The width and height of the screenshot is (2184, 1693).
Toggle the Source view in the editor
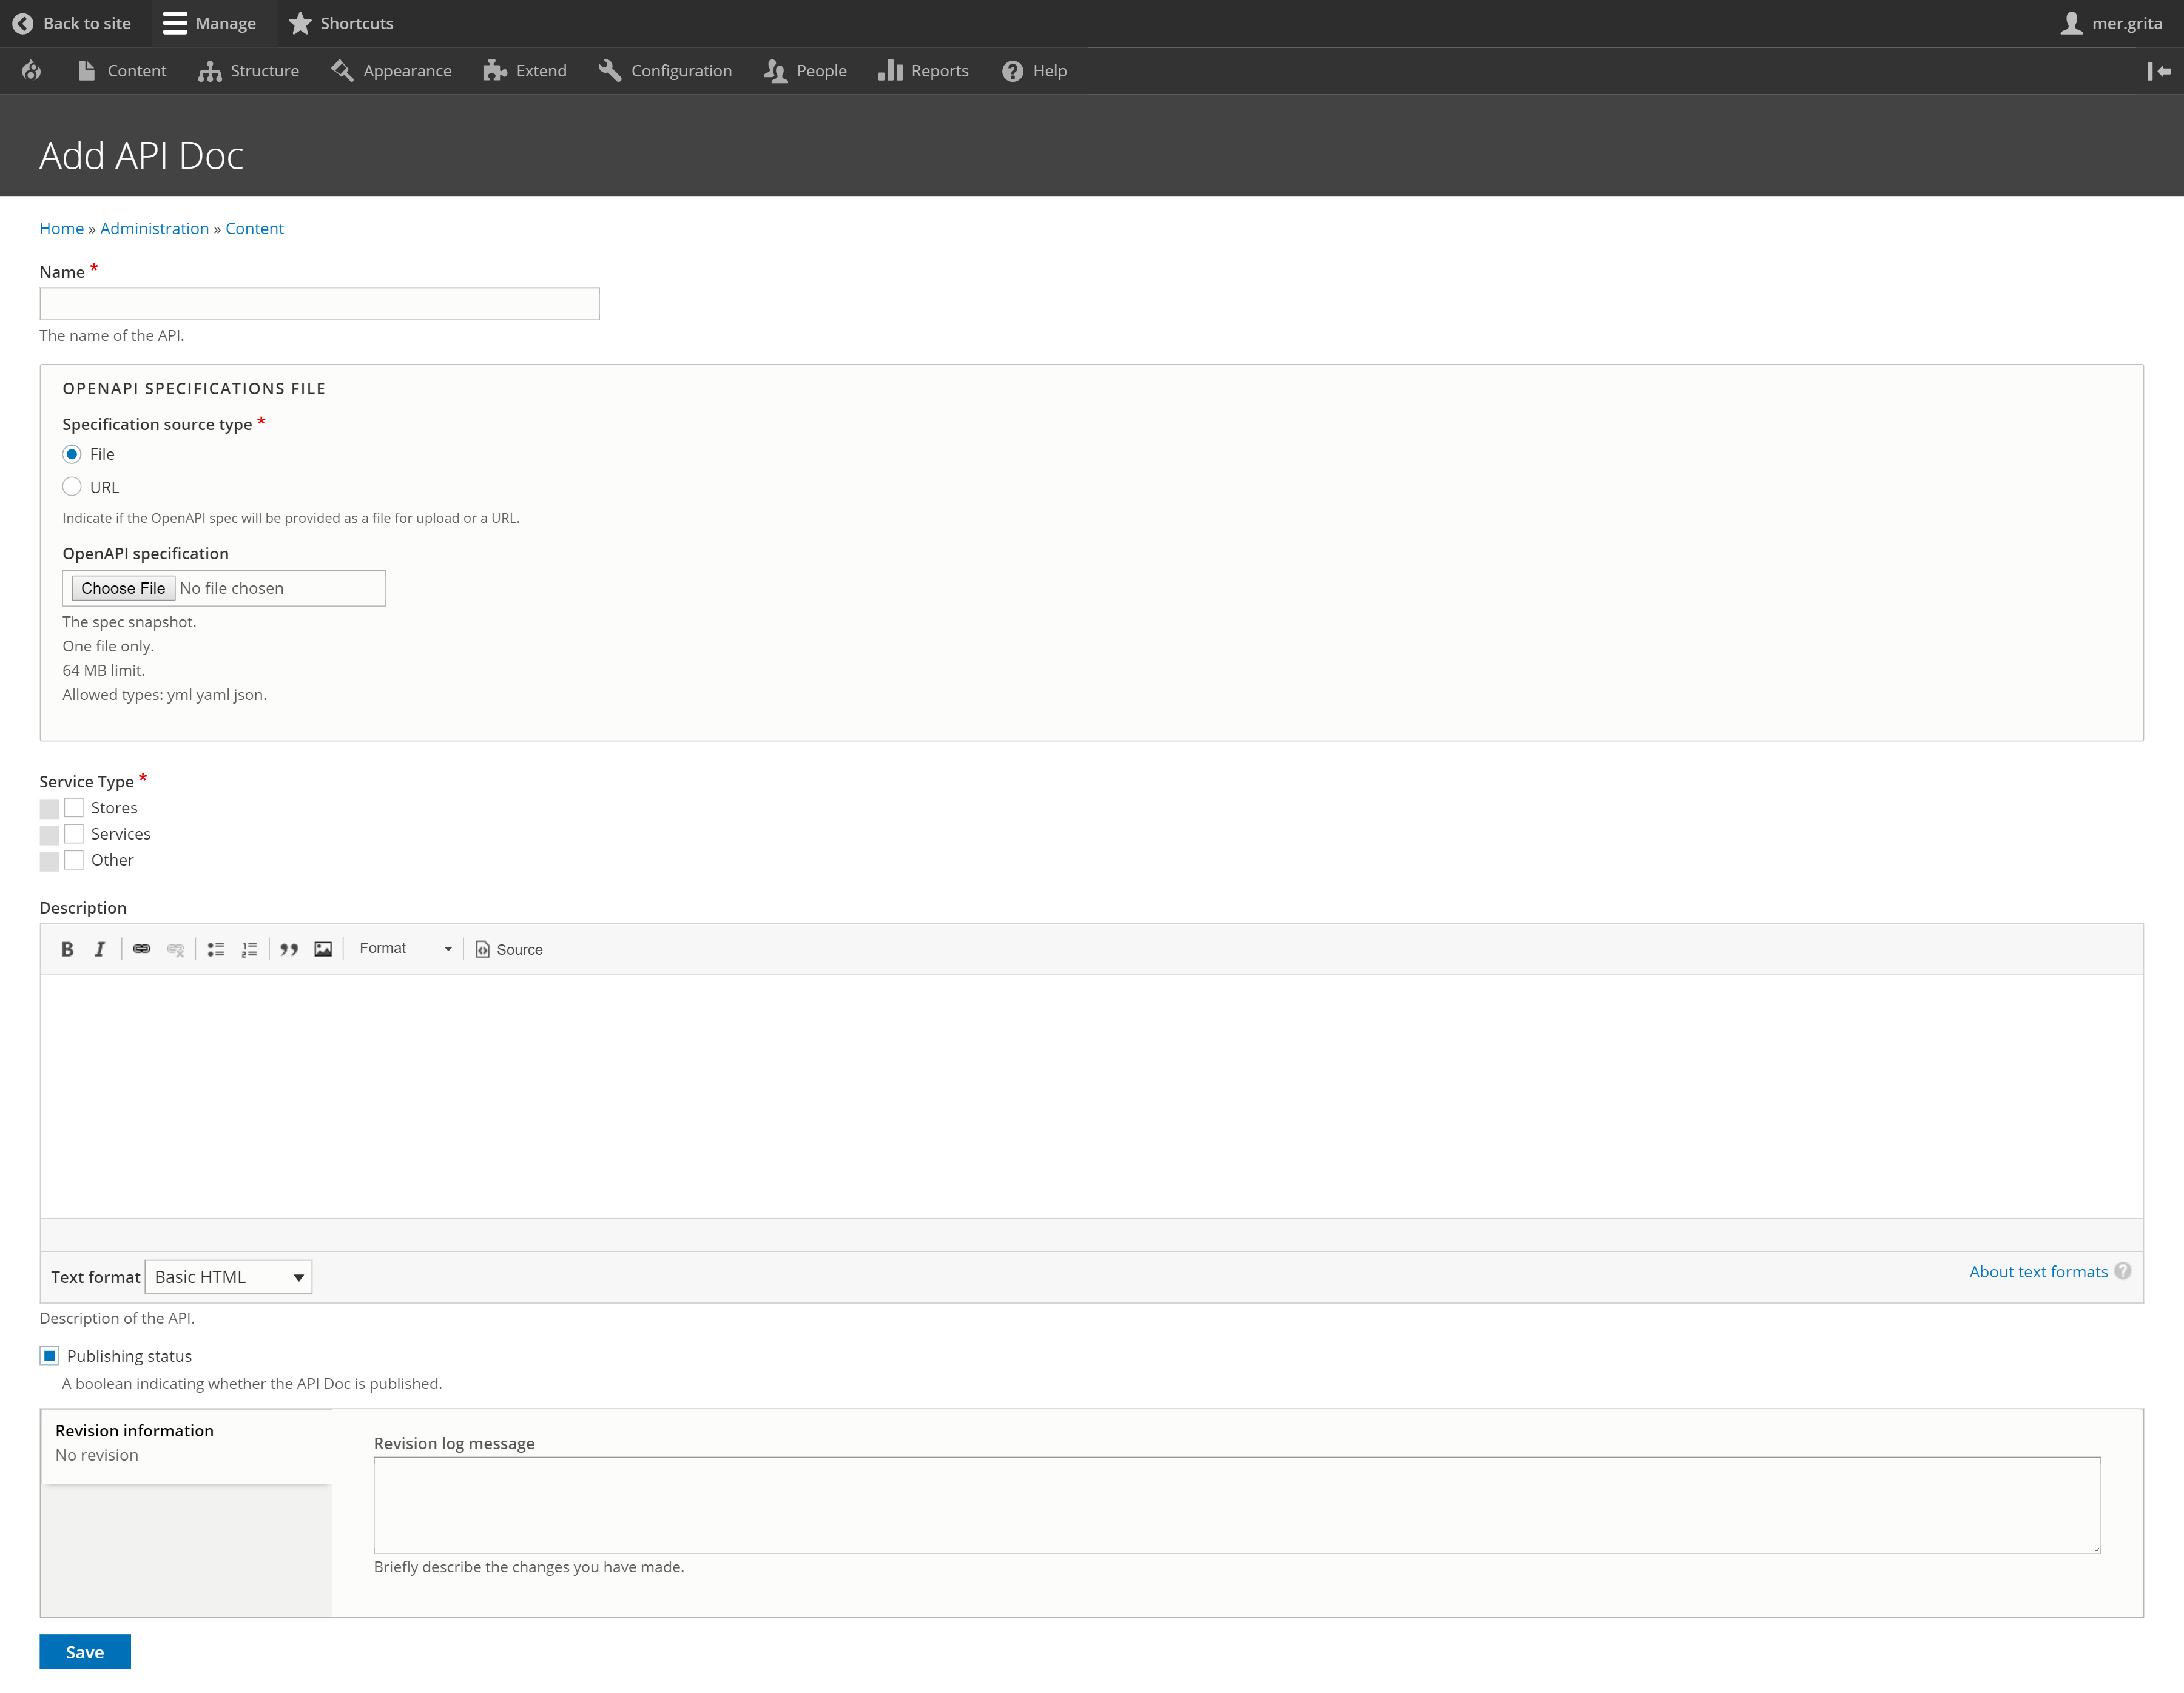509,949
